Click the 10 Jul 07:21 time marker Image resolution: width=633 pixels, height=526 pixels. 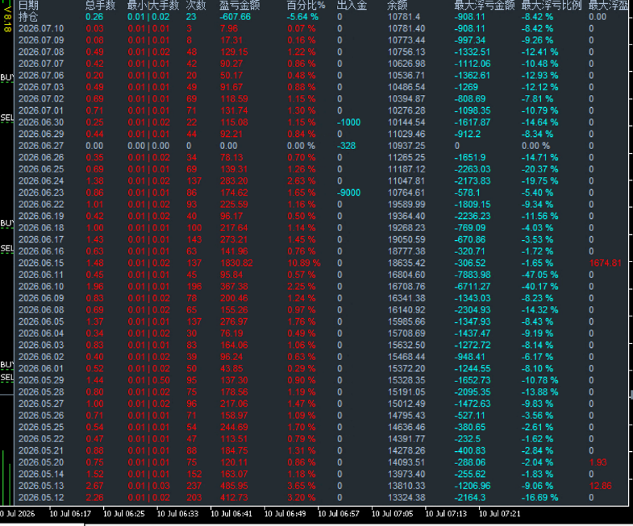point(500,513)
